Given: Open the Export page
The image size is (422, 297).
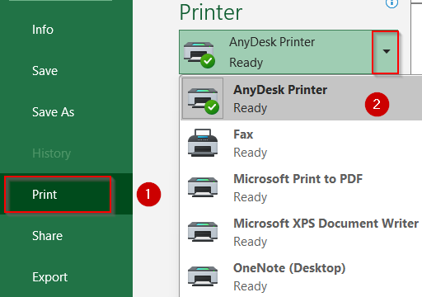Looking at the screenshot, I should coord(66,277).
